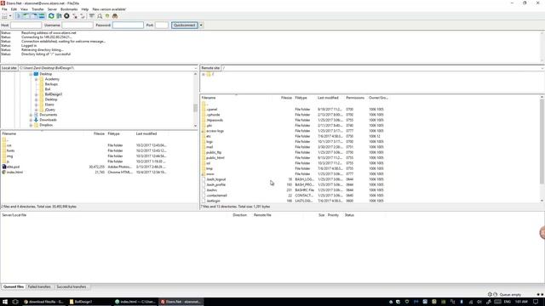
Task: Open the Quickconnect history dropdown
Action: click(201, 25)
